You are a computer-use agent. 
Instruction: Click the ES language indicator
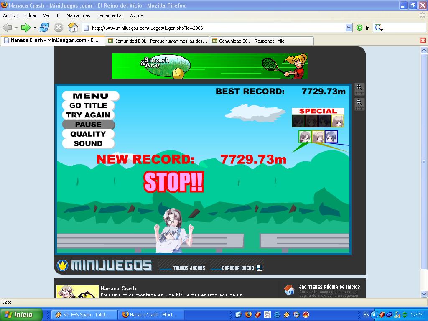click(366, 315)
